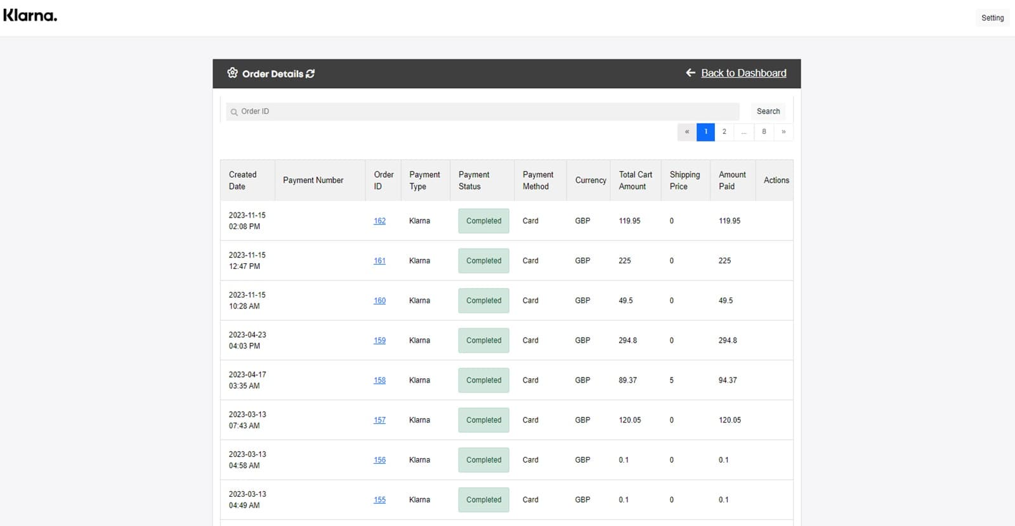Click total cart amount 49.5
The image size is (1015, 526).
(625, 301)
